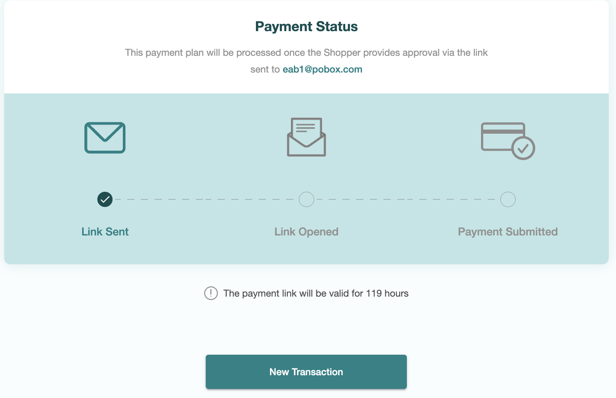Click the payment plan approval description text

click(x=306, y=61)
